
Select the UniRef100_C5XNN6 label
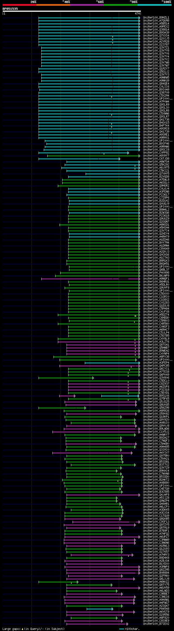[x=156, y=113]
